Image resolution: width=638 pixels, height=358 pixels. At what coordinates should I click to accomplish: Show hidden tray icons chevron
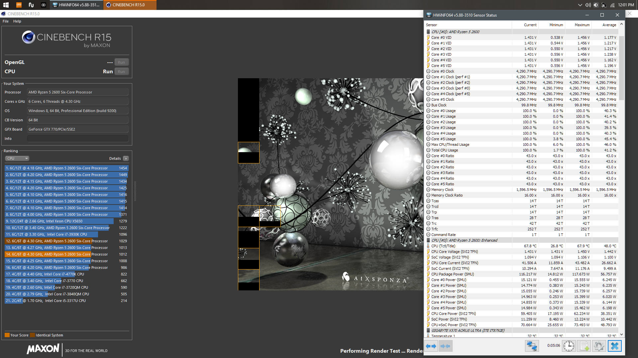(580, 5)
